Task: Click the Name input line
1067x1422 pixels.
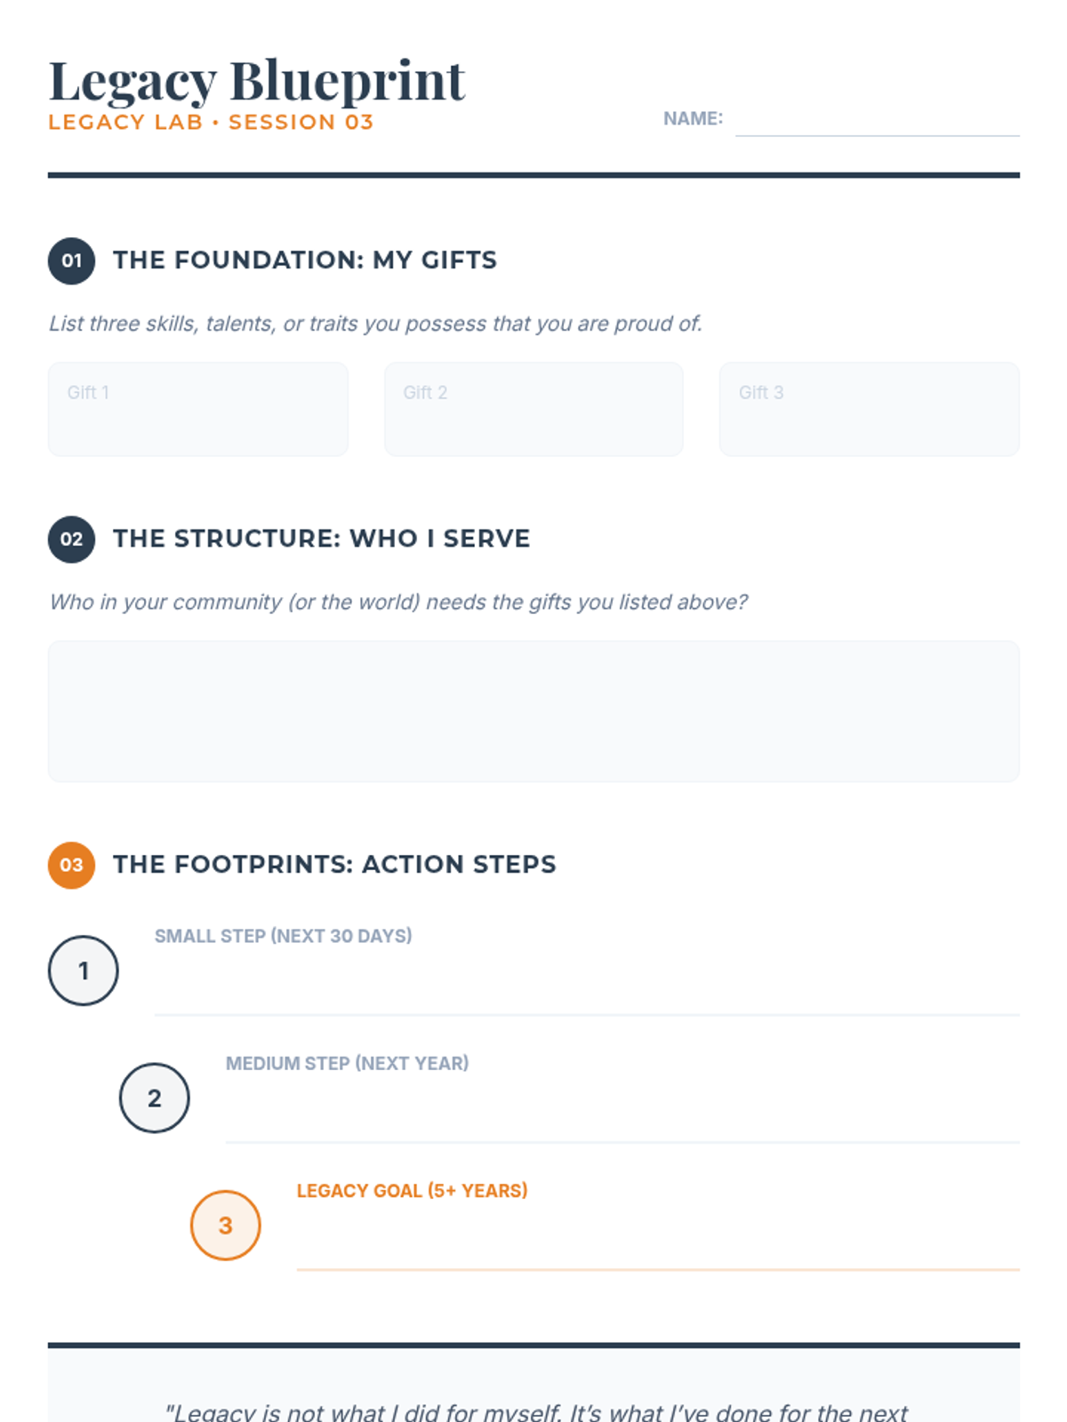Action: (x=877, y=121)
